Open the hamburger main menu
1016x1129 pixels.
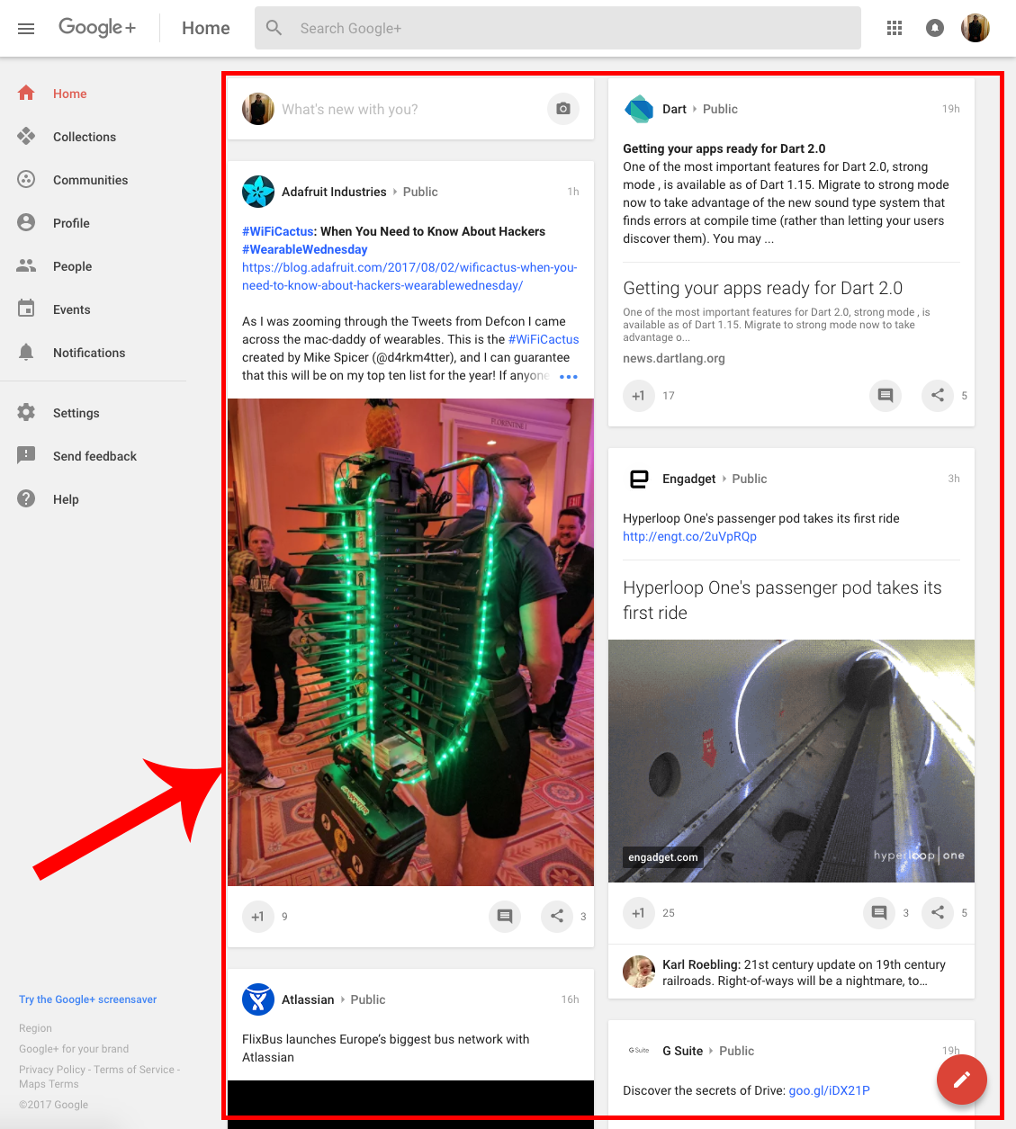(x=26, y=29)
